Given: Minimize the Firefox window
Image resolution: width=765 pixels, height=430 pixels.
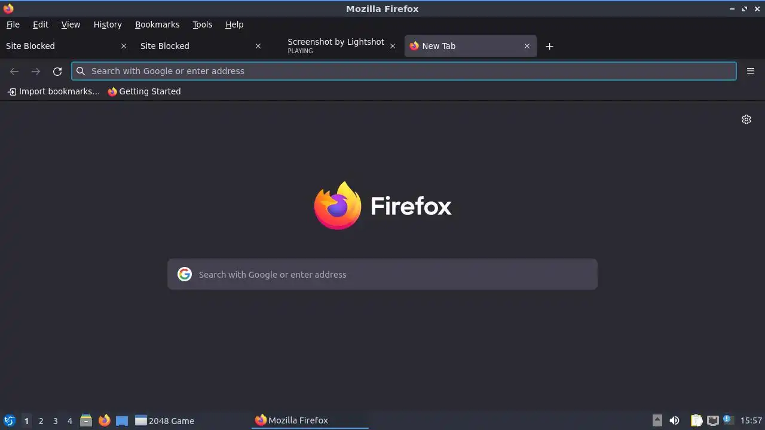Looking at the screenshot, I should click(733, 9).
